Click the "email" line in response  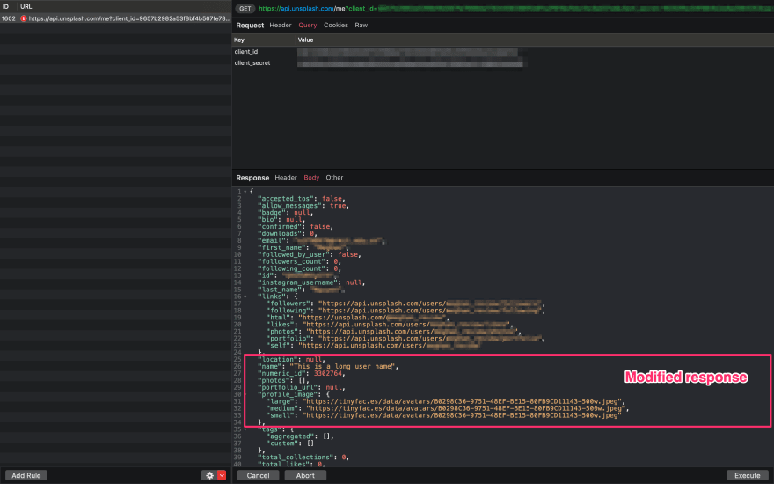(321, 241)
